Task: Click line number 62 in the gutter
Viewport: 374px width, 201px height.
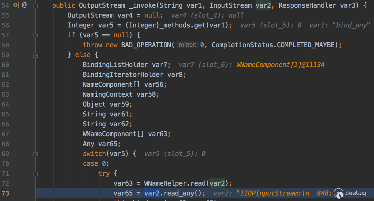Action: coord(5,84)
